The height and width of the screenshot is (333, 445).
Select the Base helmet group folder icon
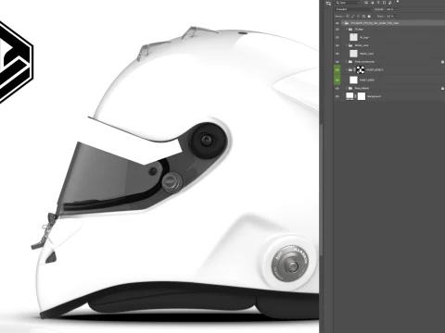(350, 88)
